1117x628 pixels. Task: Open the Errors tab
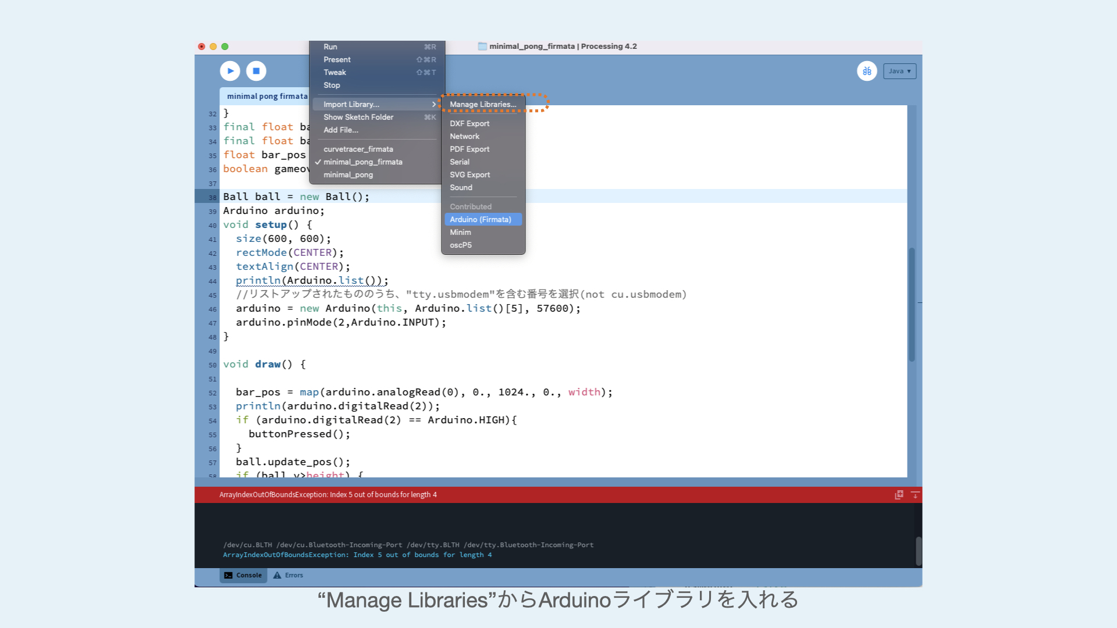[289, 575]
